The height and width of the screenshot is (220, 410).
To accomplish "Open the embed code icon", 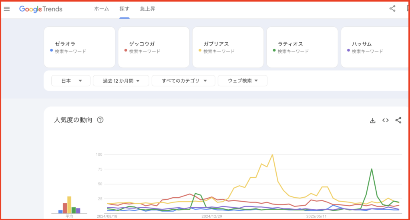I will coord(386,120).
